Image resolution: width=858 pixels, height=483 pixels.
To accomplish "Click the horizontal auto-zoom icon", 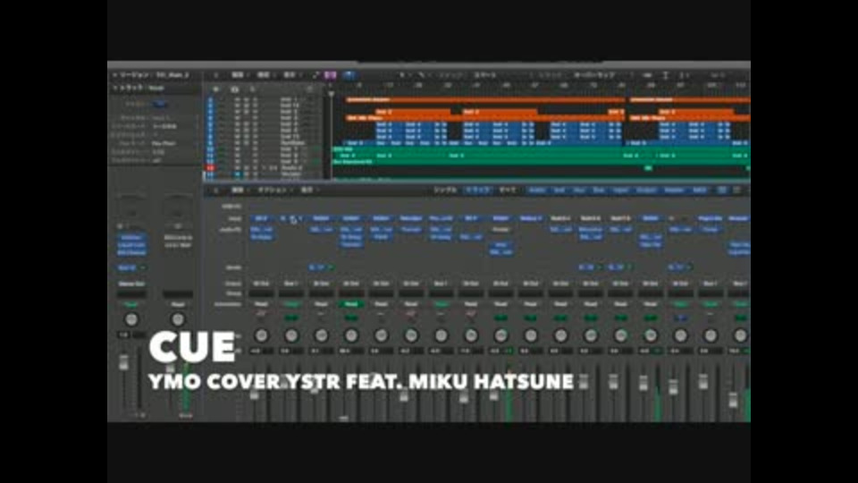I will coord(684,74).
